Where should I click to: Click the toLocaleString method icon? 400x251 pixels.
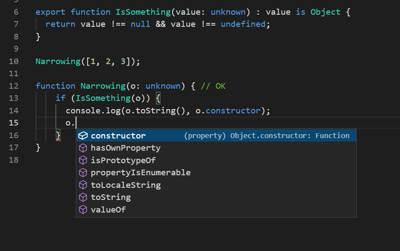click(x=83, y=185)
